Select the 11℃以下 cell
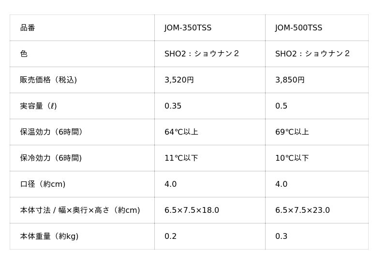Viewport: 387px width, 264px height. (x=181, y=158)
